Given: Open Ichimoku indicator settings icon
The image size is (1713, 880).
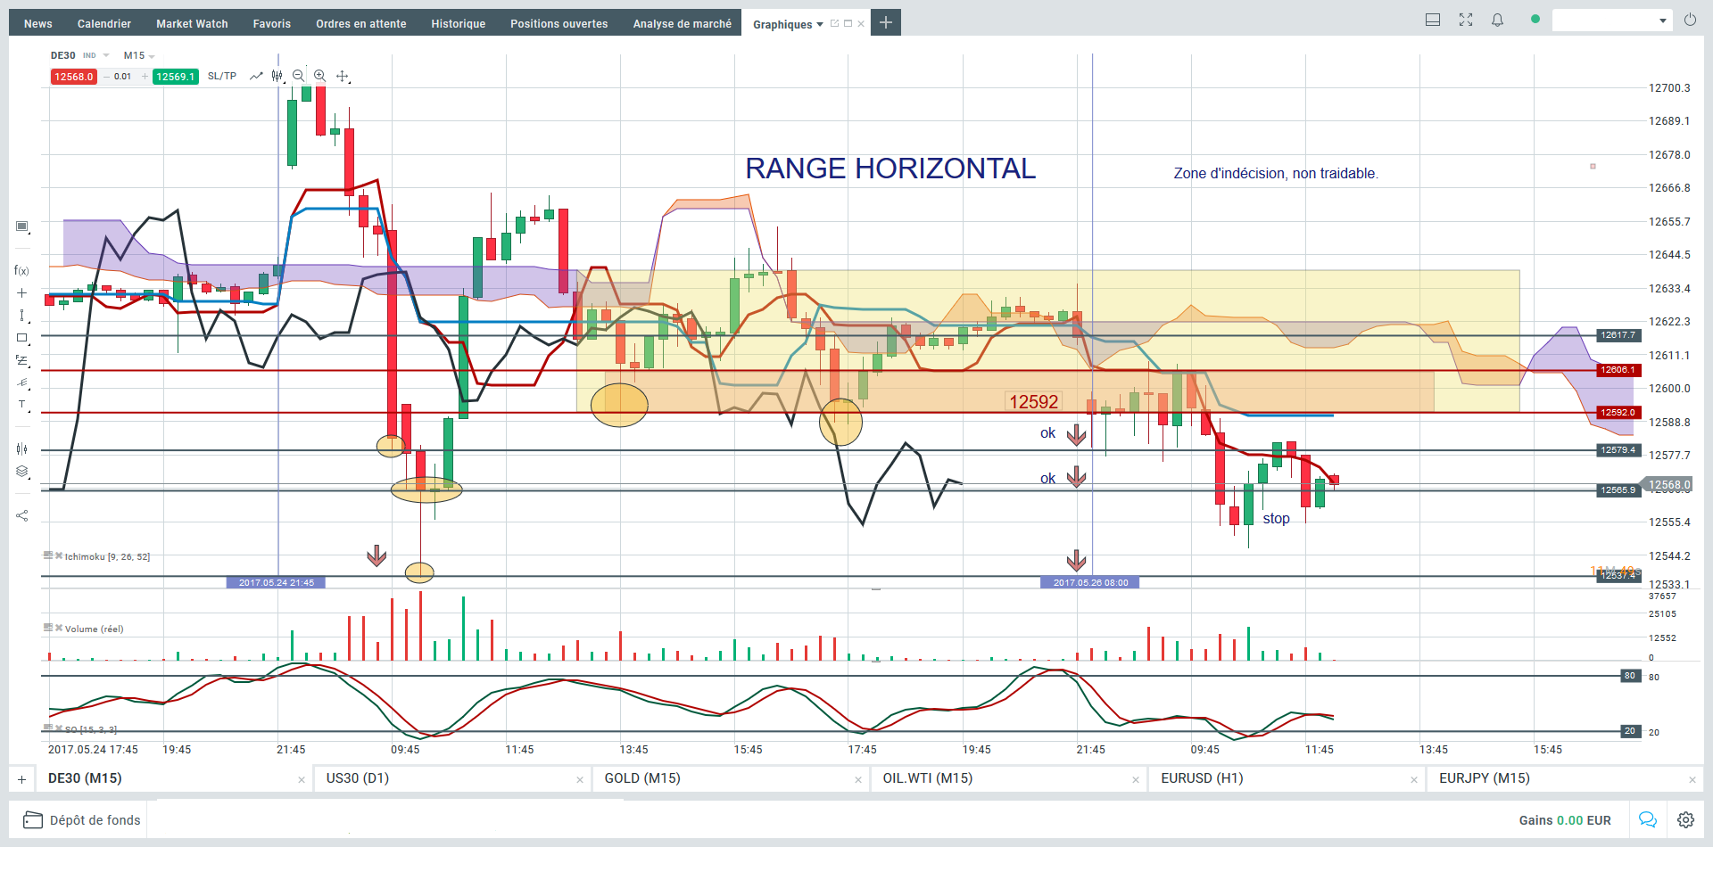Looking at the screenshot, I should [x=48, y=555].
